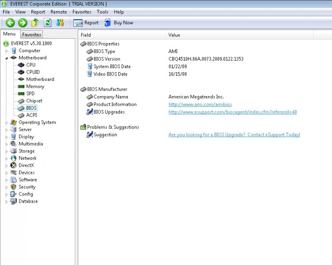Image resolution: width=332 pixels, height=265 pixels.
Task: Expand the Server tree node
Action: pyautogui.click(x=6, y=130)
